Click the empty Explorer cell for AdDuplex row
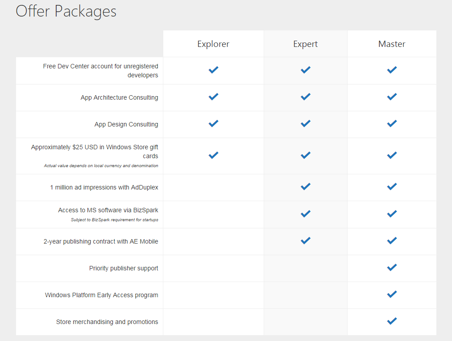 [213, 187]
